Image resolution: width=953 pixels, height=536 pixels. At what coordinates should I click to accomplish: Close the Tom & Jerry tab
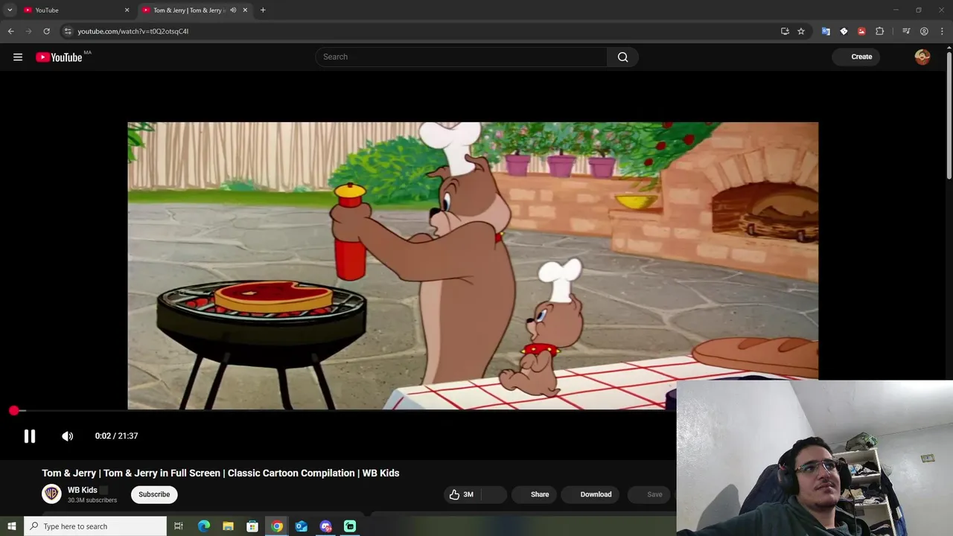(x=245, y=10)
